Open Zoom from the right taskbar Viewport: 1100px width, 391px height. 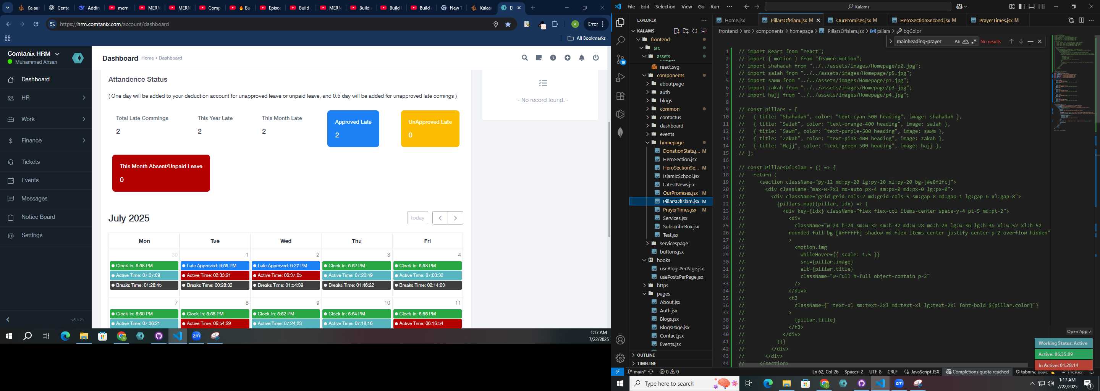899,383
